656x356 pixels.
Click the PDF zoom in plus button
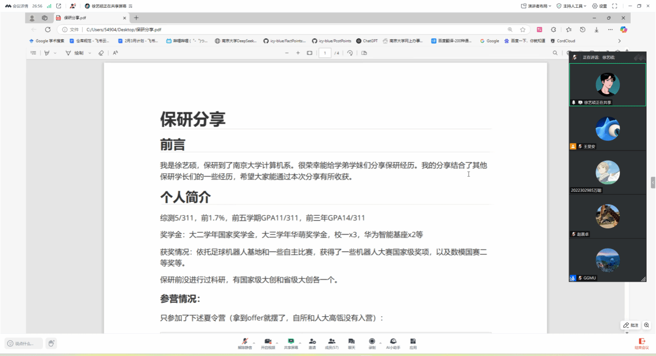[298, 53]
